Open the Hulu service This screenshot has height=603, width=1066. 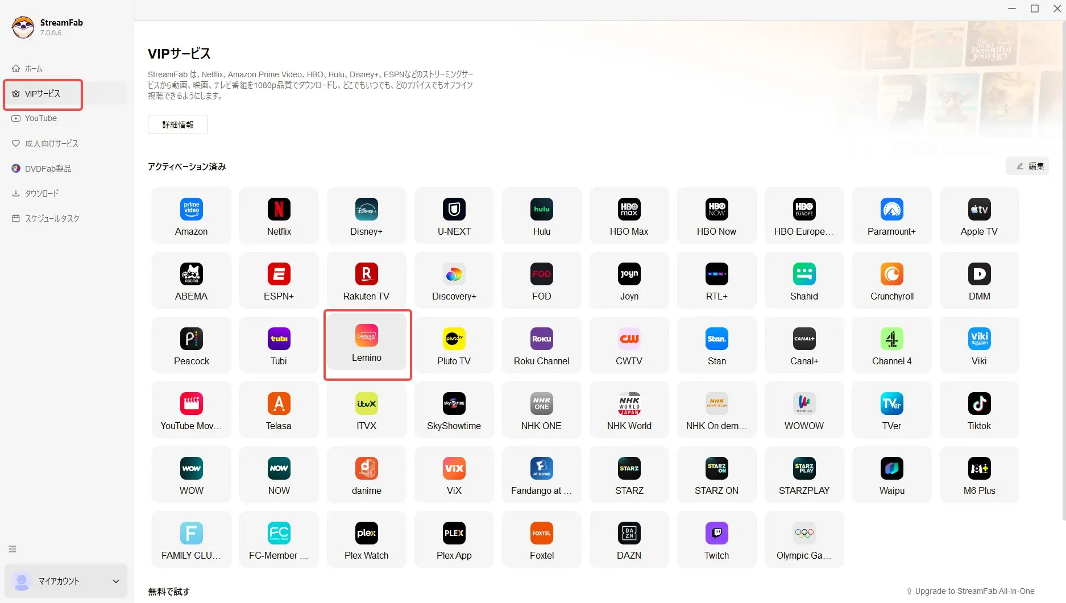[x=542, y=216]
